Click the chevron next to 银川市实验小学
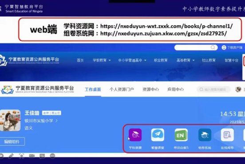The image size is (245, 164). [x=57, y=121]
